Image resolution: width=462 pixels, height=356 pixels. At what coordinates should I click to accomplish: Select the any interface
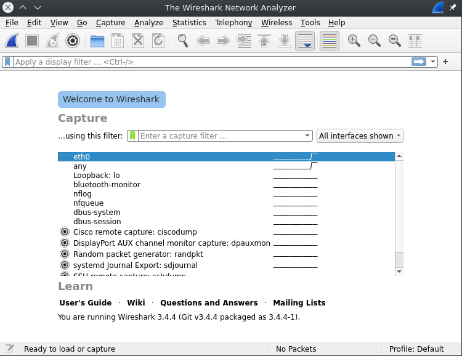pyautogui.click(x=226, y=166)
